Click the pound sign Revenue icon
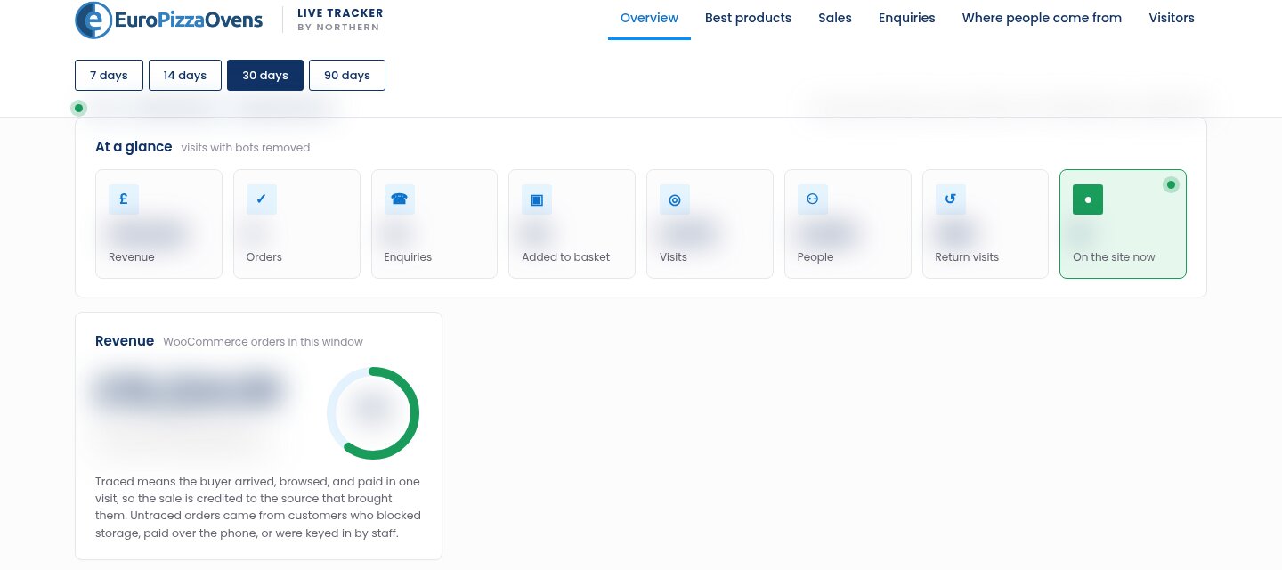Screen dimensions: 1282x570 click(124, 199)
